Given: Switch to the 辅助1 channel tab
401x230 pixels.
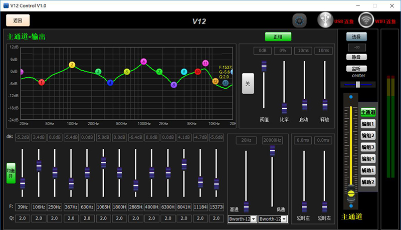Looking at the screenshot, I should [368, 170].
